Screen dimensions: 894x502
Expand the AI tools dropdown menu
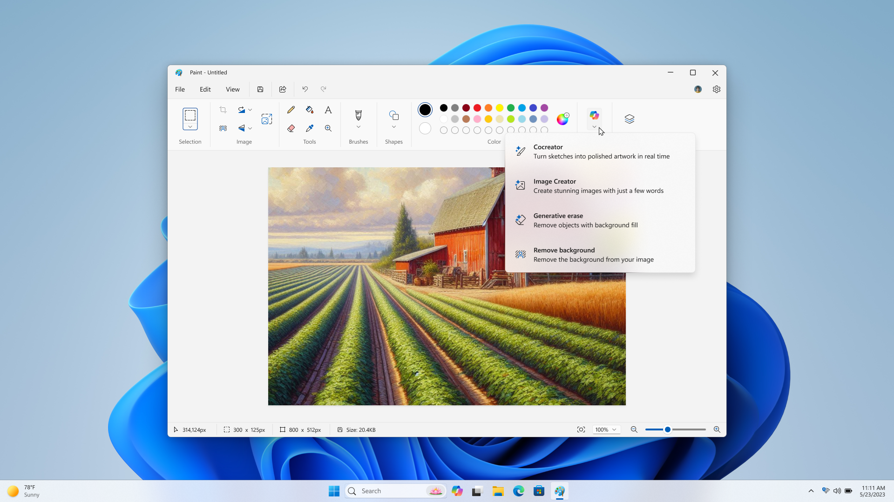coord(594,127)
